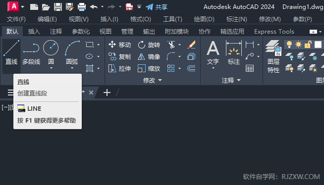
Task: Toggle the layer on/off lightbulb icon
Action: 289,45
